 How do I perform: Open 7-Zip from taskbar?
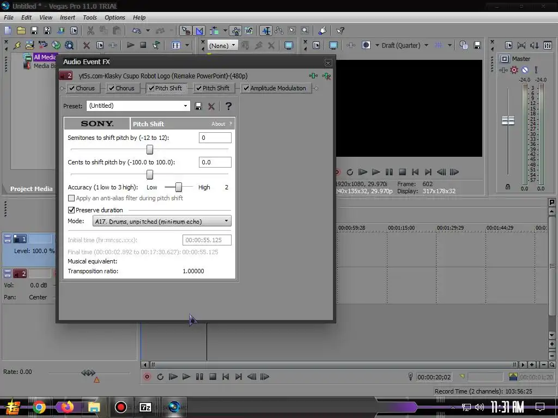pyautogui.click(x=145, y=407)
